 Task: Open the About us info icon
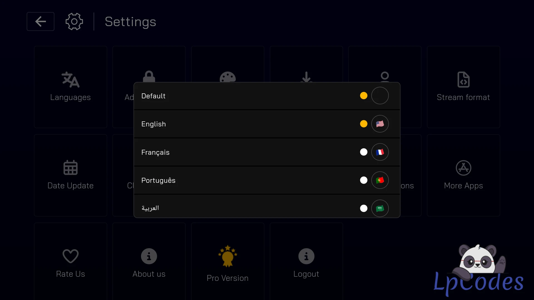(x=149, y=256)
